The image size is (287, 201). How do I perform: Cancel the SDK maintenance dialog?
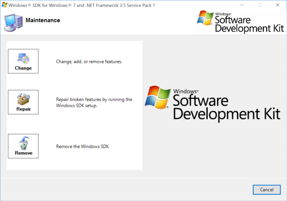click(x=267, y=190)
